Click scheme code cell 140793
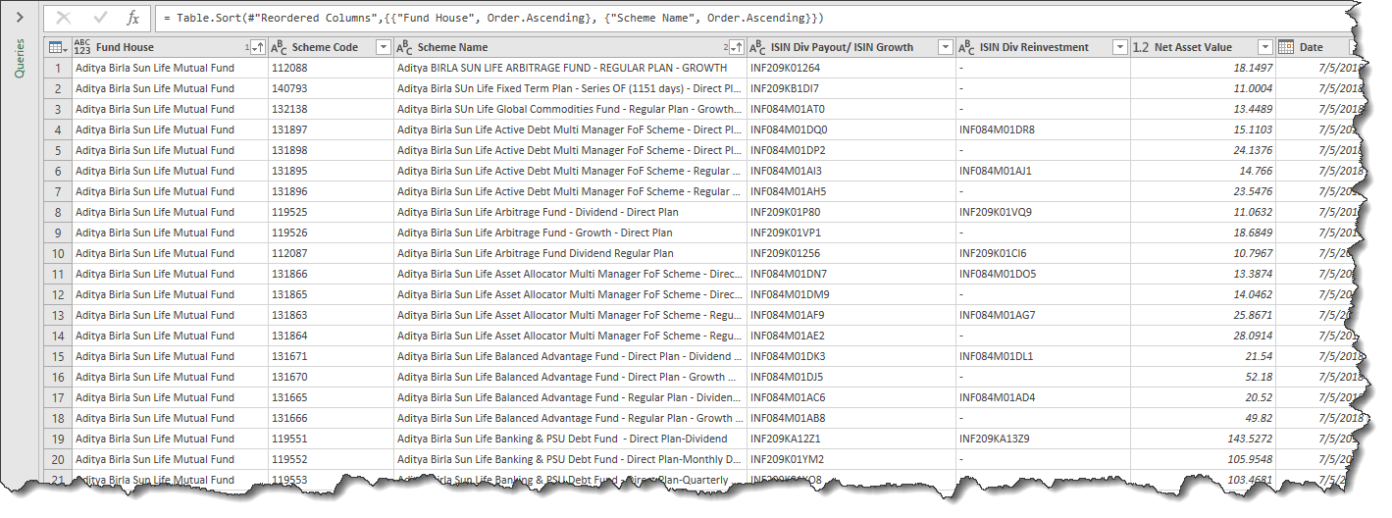Screen dimensions: 1392x518 tap(331, 88)
